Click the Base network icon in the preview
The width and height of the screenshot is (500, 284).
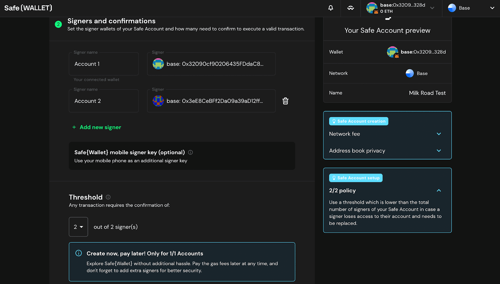pyautogui.click(x=409, y=73)
